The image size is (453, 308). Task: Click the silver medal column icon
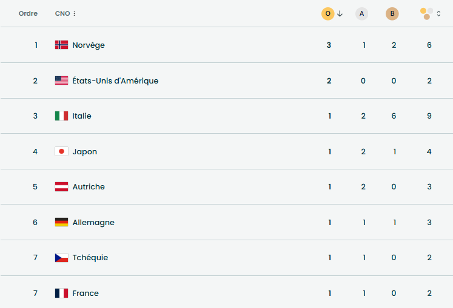point(362,14)
